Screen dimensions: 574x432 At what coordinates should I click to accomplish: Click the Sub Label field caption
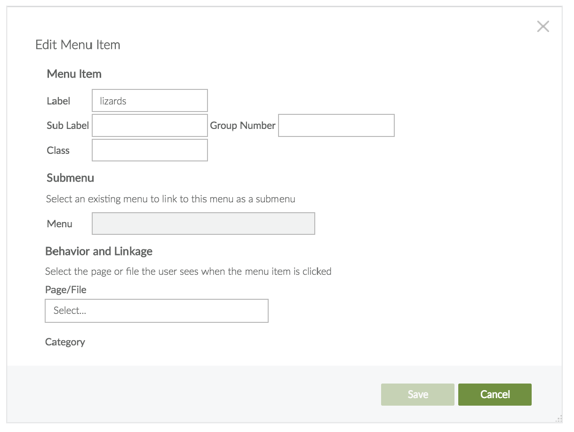pos(68,126)
